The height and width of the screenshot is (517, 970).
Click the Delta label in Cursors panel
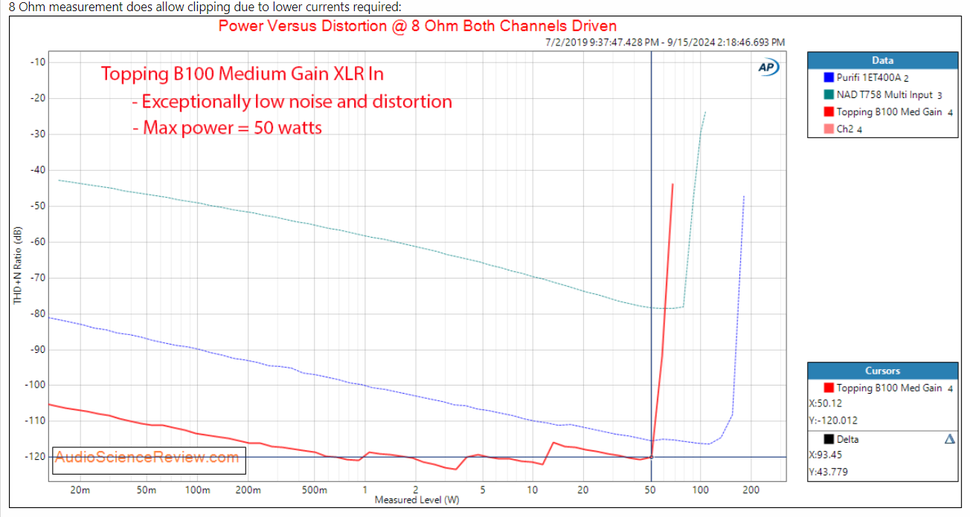coord(848,440)
